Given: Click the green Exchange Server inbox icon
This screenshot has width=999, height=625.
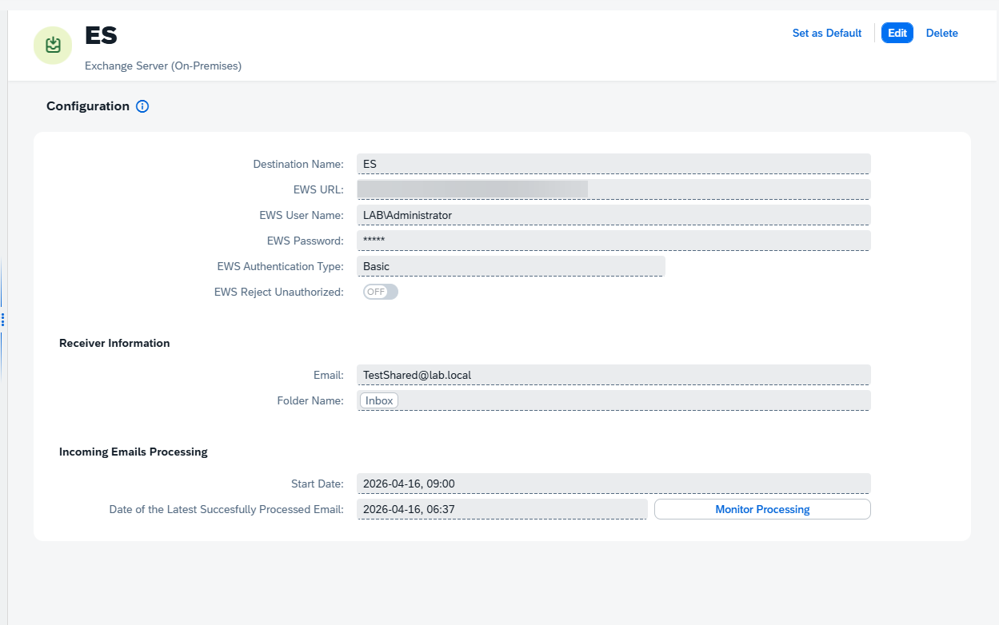Looking at the screenshot, I should (x=53, y=45).
